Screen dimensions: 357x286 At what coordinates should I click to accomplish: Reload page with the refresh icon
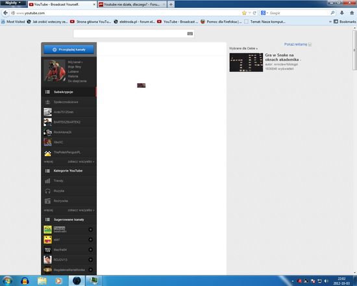click(x=254, y=13)
